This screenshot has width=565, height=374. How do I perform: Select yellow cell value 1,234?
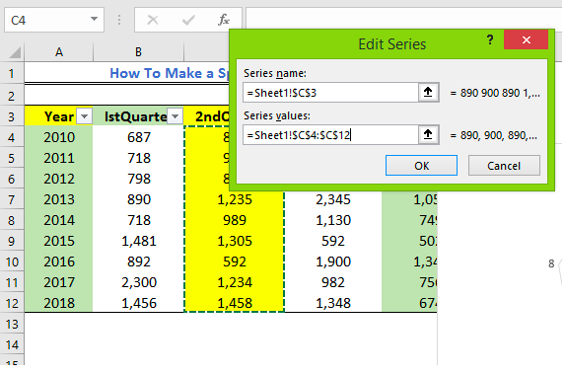click(x=235, y=282)
